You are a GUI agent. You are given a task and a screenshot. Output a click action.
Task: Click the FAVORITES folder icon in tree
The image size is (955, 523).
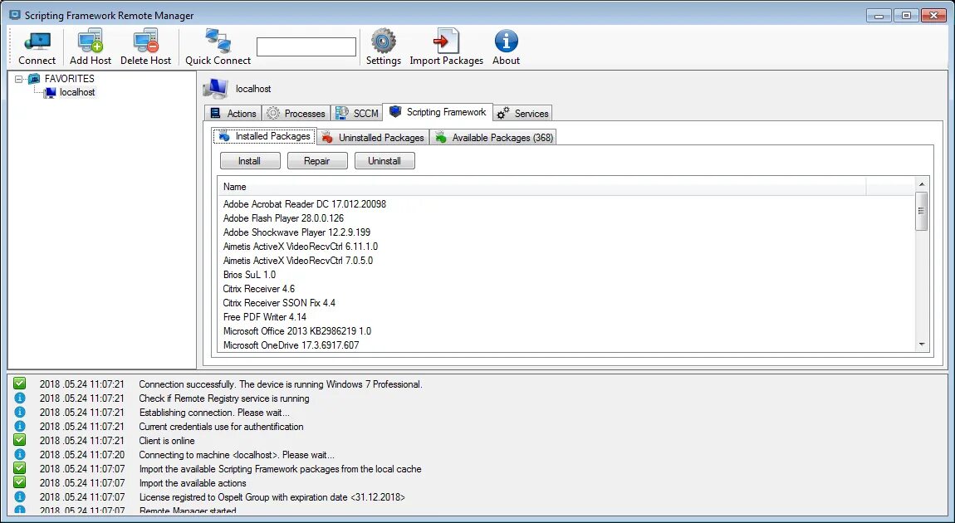[x=34, y=79]
